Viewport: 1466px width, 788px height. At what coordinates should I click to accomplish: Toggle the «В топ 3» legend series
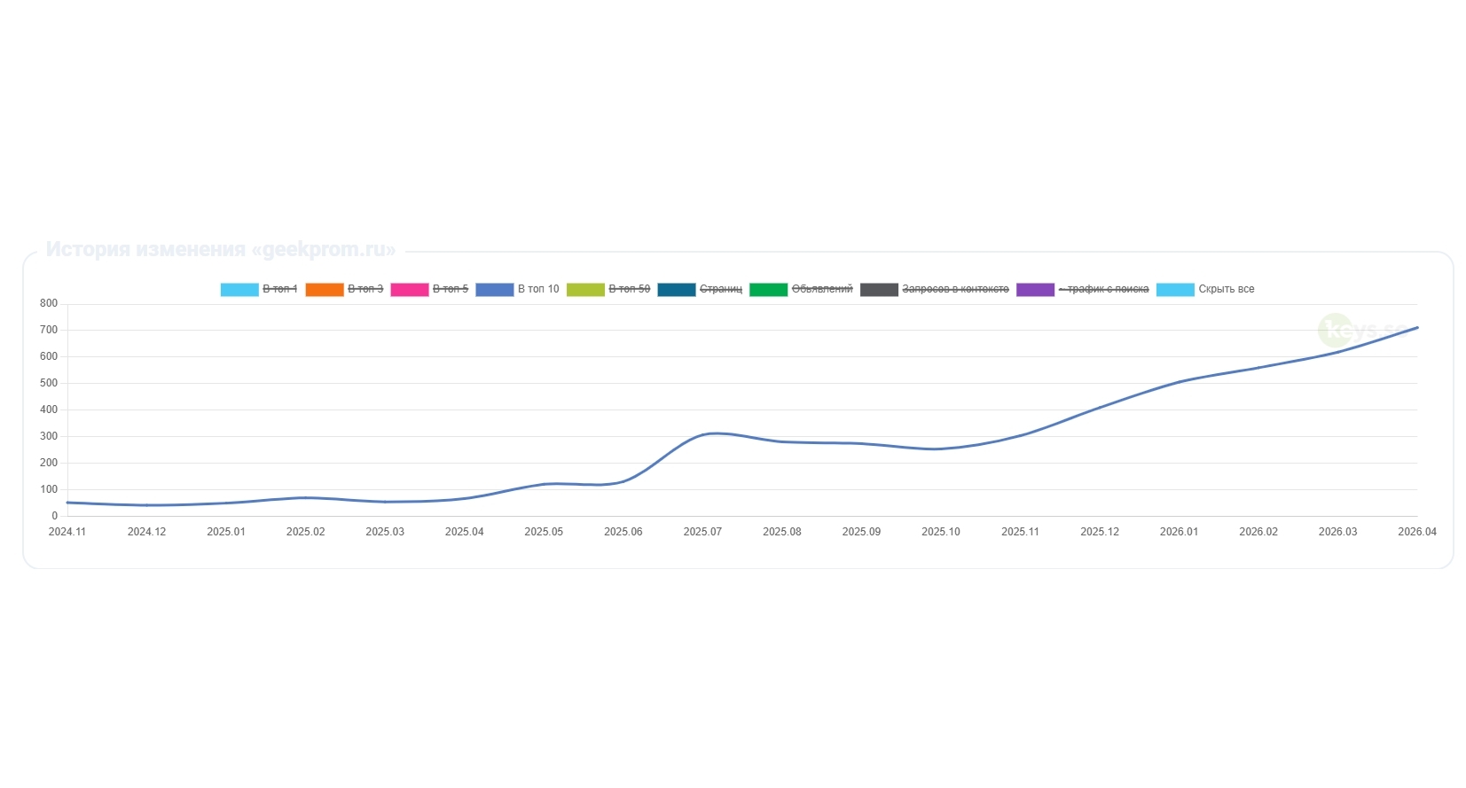pos(344,289)
